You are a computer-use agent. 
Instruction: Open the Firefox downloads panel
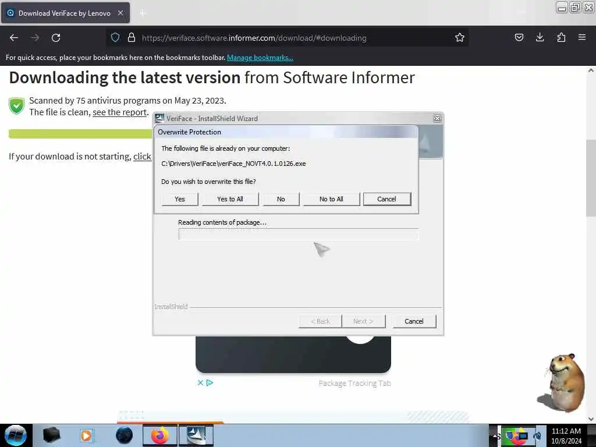coord(540,37)
